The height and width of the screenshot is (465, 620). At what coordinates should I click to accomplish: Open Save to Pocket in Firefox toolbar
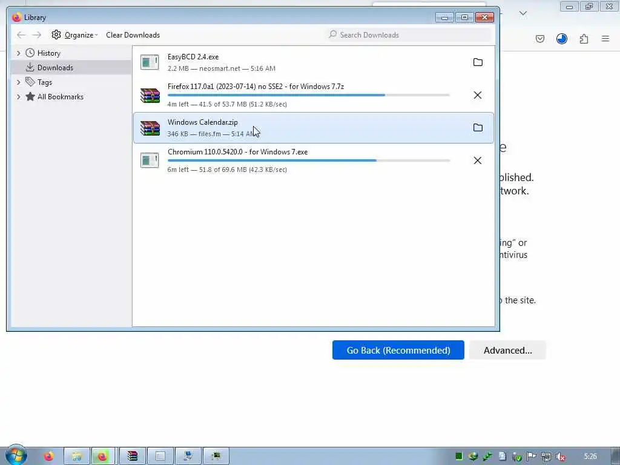539,39
